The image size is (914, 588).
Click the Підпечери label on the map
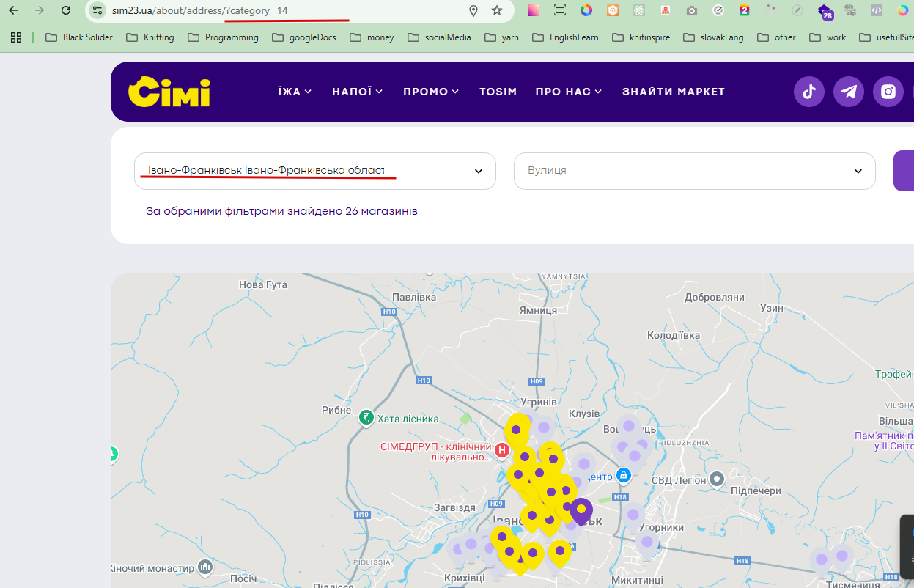[756, 491]
